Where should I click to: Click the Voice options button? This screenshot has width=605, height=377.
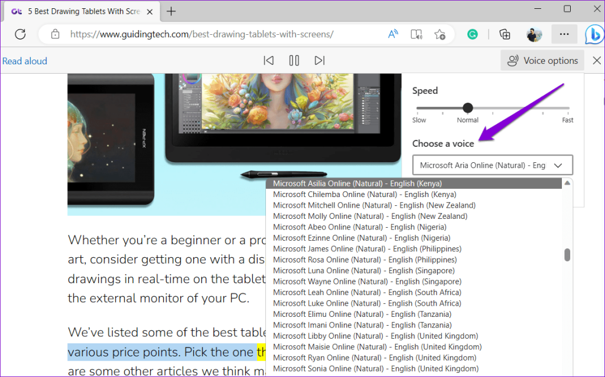[542, 60]
